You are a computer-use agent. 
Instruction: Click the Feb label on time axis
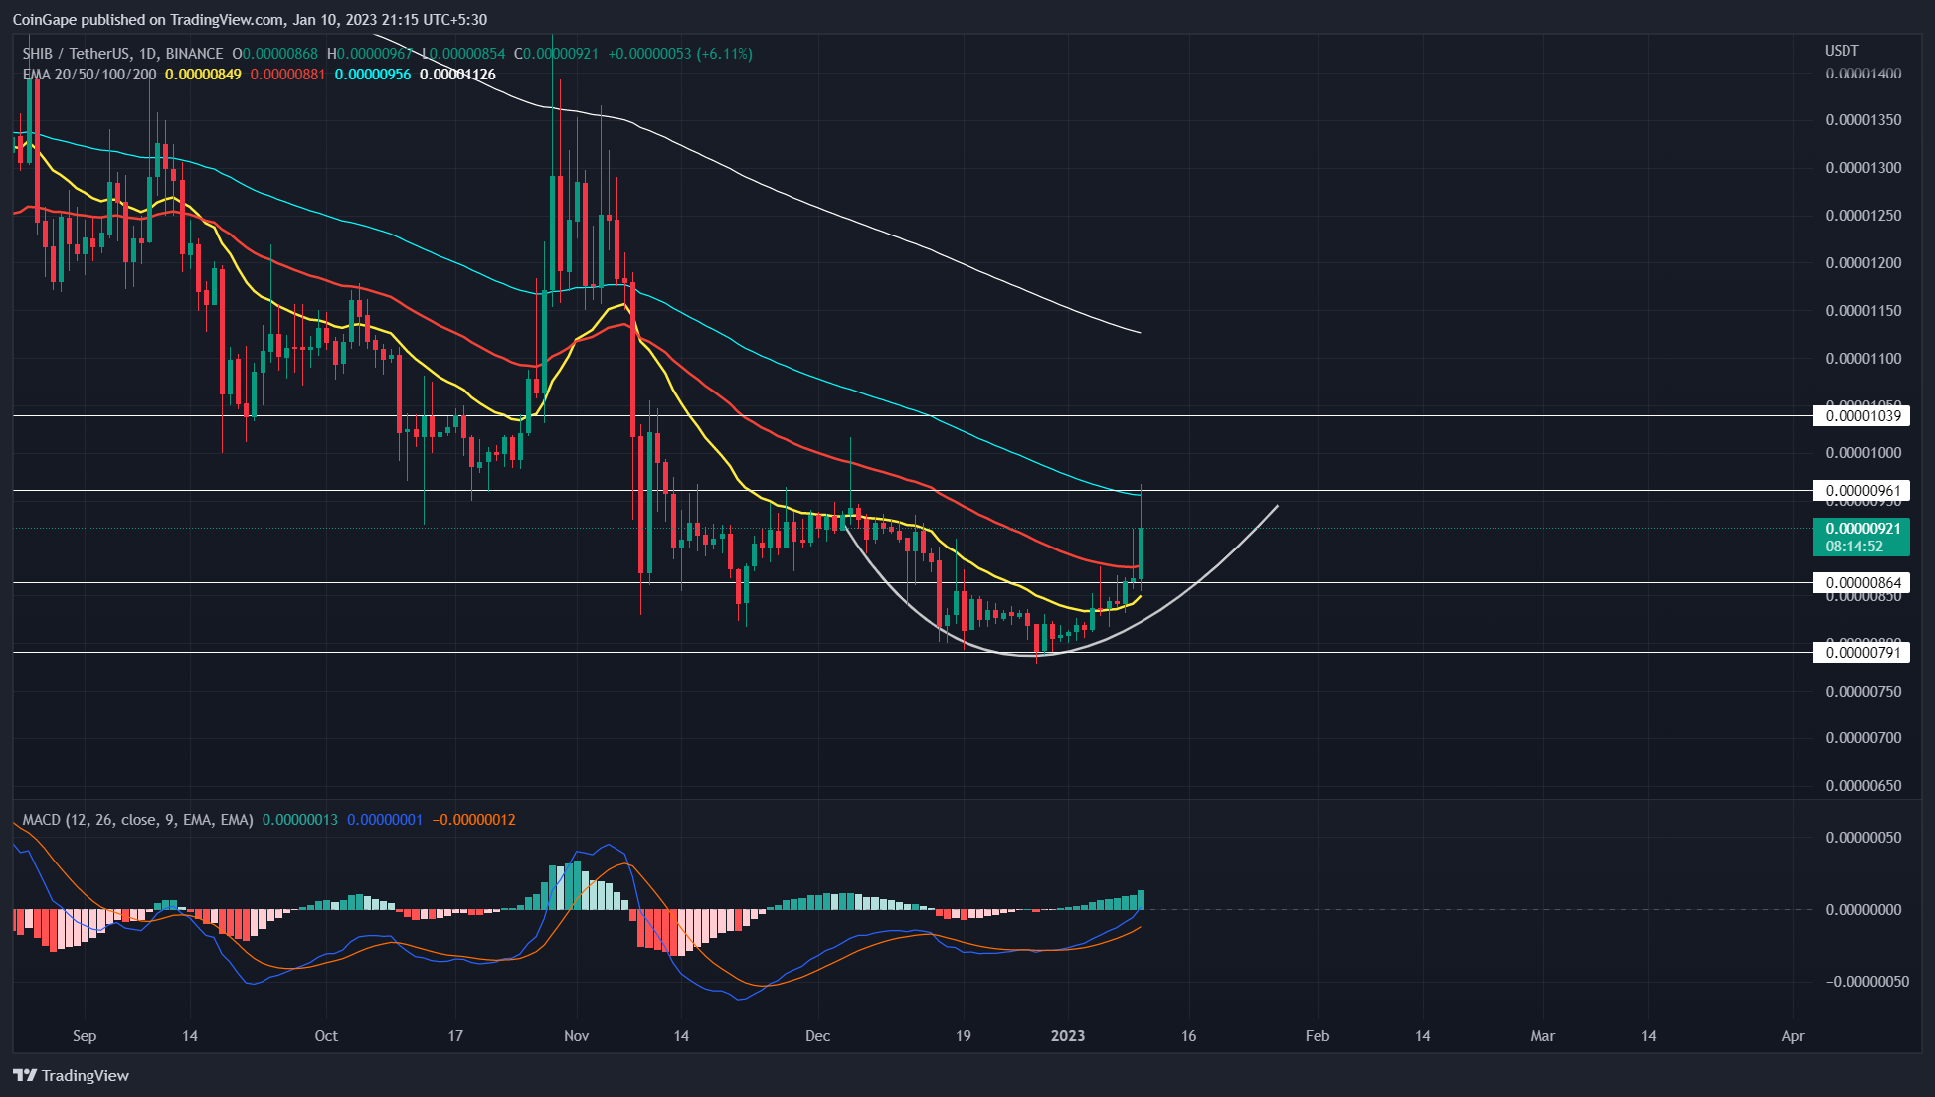pos(1318,1036)
